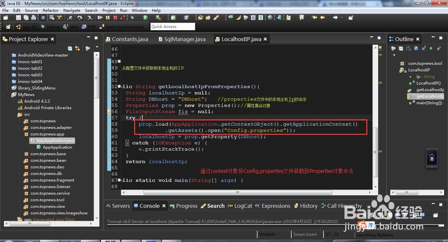Select main(String[]) in Outline
Viewport: 448px width, 242px height.
(x=429, y=103)
